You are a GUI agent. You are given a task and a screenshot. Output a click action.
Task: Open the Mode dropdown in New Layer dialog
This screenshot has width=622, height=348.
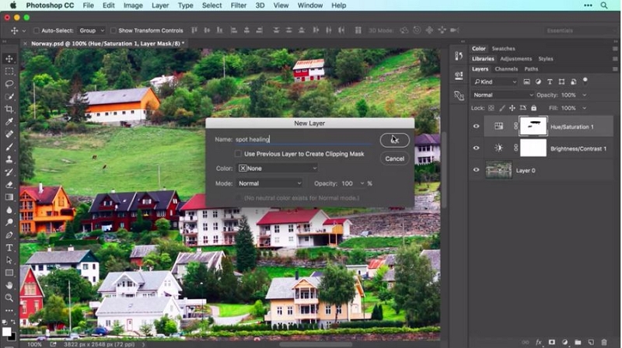tap(269, 183)
